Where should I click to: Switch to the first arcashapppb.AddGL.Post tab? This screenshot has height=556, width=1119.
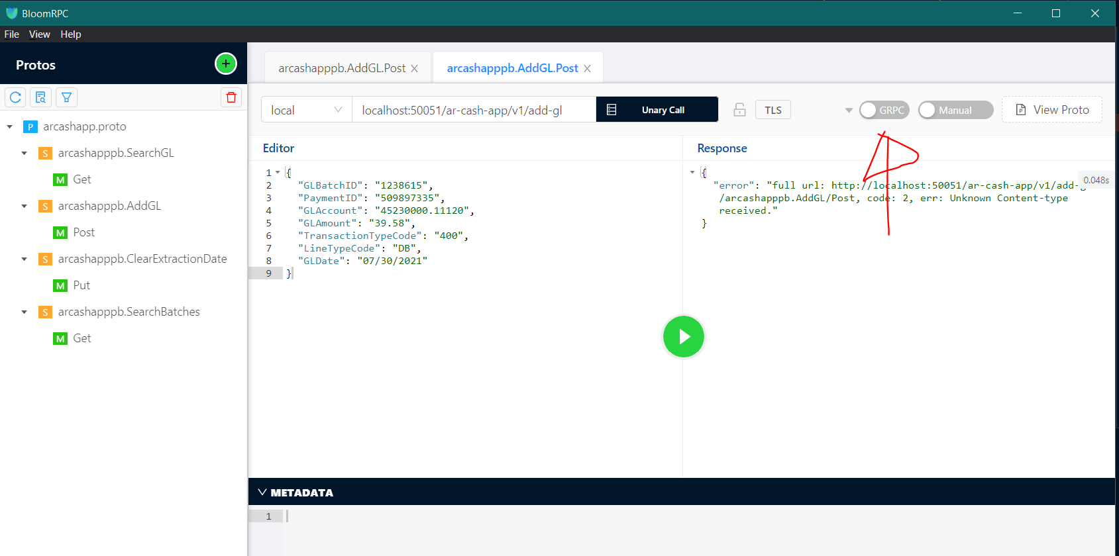(x=342, y=68)
